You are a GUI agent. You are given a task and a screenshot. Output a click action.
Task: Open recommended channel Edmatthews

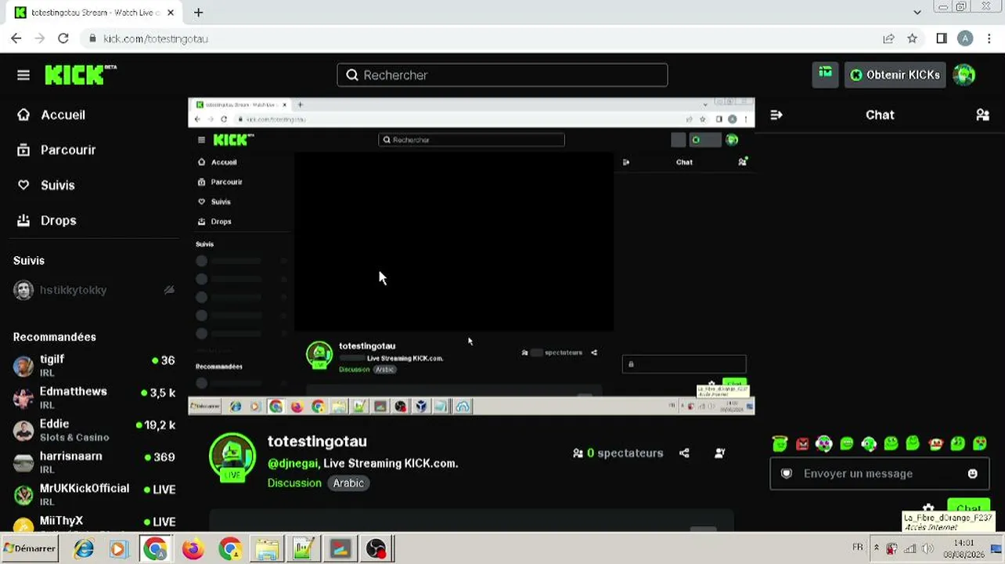(x=94, y=397)
